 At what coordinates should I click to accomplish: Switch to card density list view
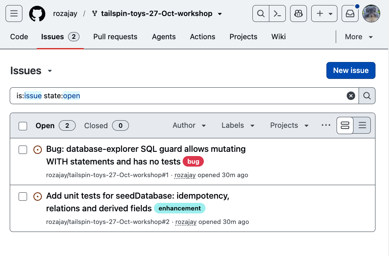(x=345, y=125)
